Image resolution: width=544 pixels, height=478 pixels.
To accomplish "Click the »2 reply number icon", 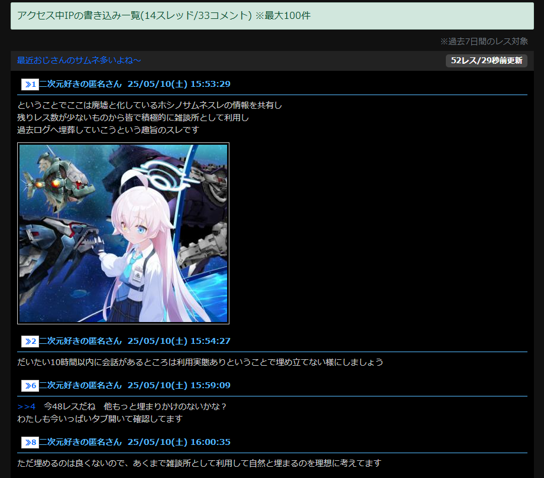I will point(30,342).
